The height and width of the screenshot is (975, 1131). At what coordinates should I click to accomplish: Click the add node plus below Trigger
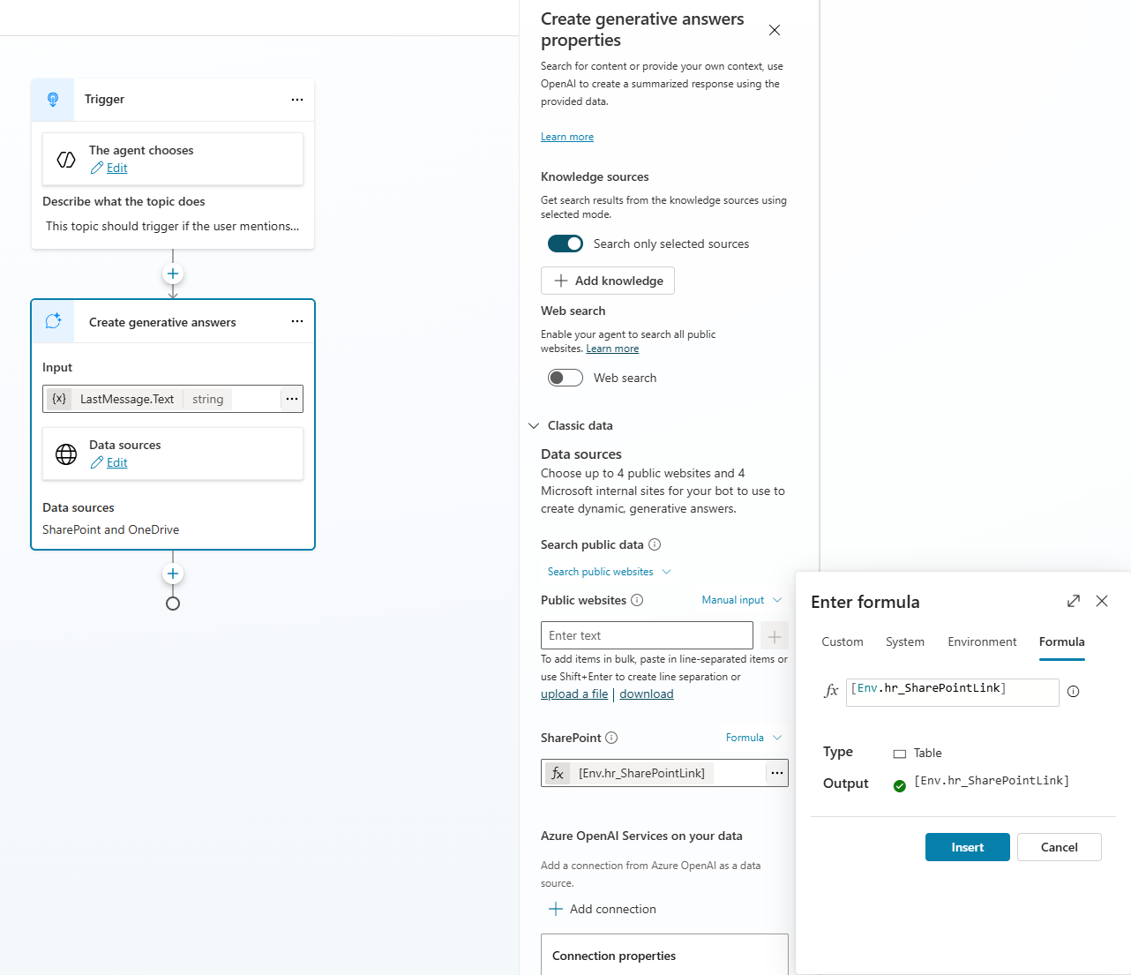(173, 274)
